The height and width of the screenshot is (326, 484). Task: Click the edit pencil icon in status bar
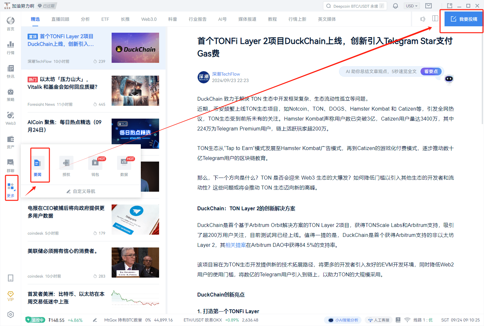pos(95,320)
